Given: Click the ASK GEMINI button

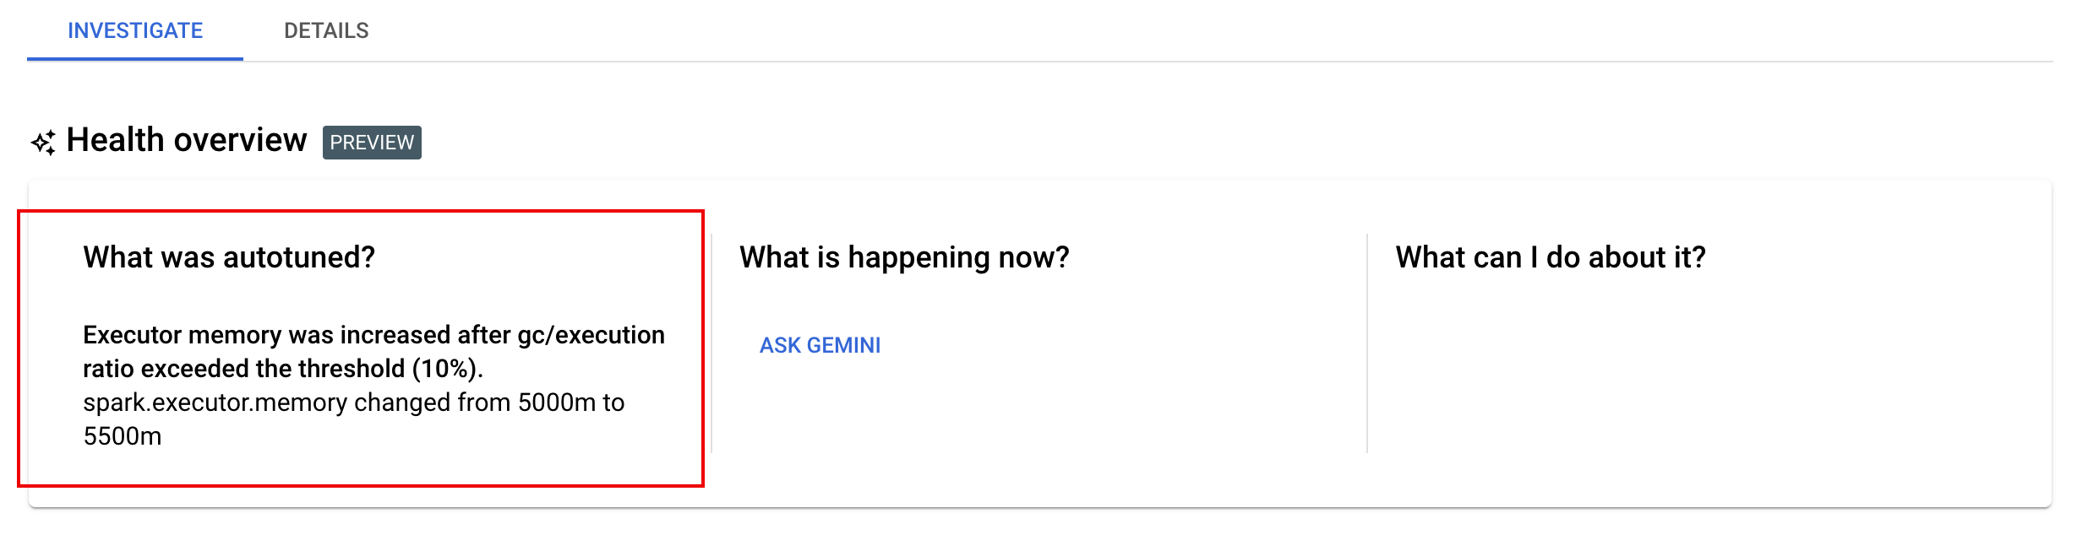Looking at the screenshot, I should [x=820, y=345].
